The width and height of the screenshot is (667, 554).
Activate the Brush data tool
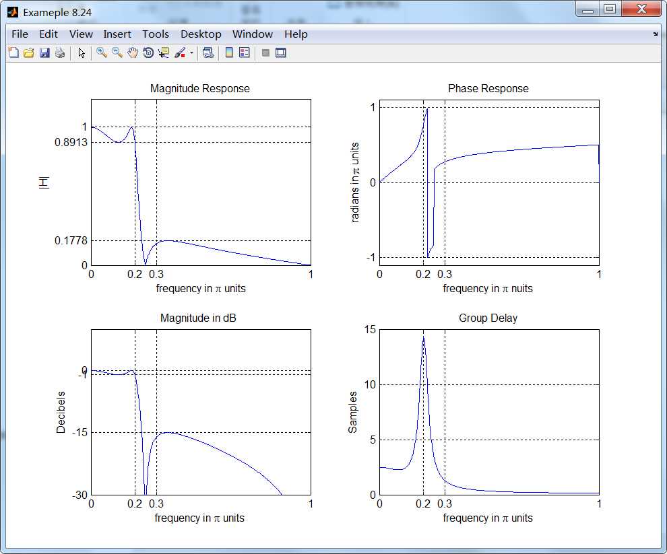180,53
